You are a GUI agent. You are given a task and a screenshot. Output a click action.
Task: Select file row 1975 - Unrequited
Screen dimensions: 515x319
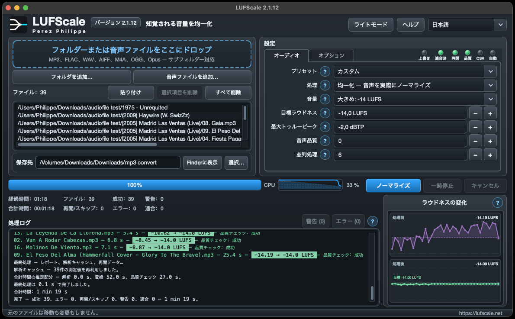pos(130,107)
